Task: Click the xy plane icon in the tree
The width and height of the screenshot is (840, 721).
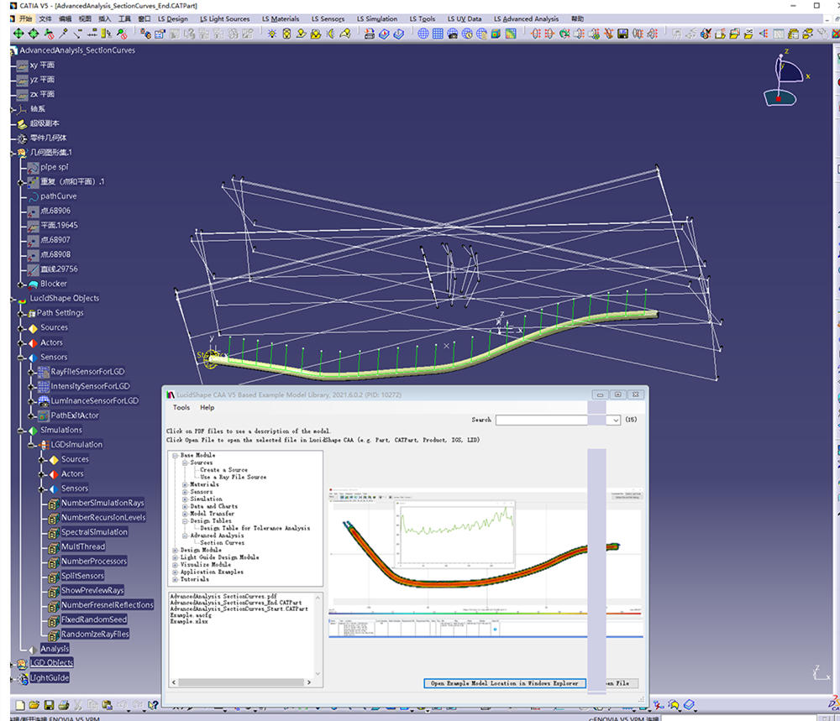Action: pyautogui.click(x=23, y=65)
